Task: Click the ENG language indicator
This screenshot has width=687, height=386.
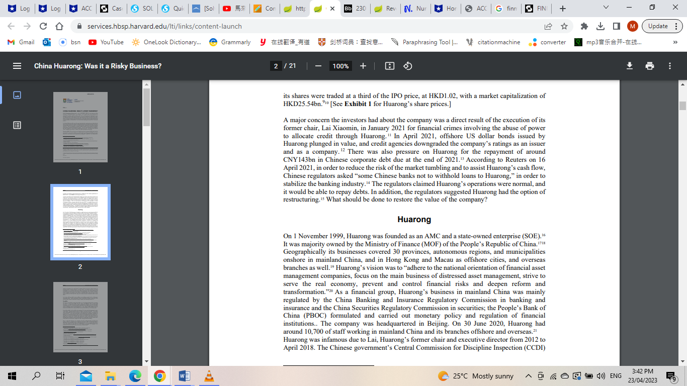Action: [616, 376]
